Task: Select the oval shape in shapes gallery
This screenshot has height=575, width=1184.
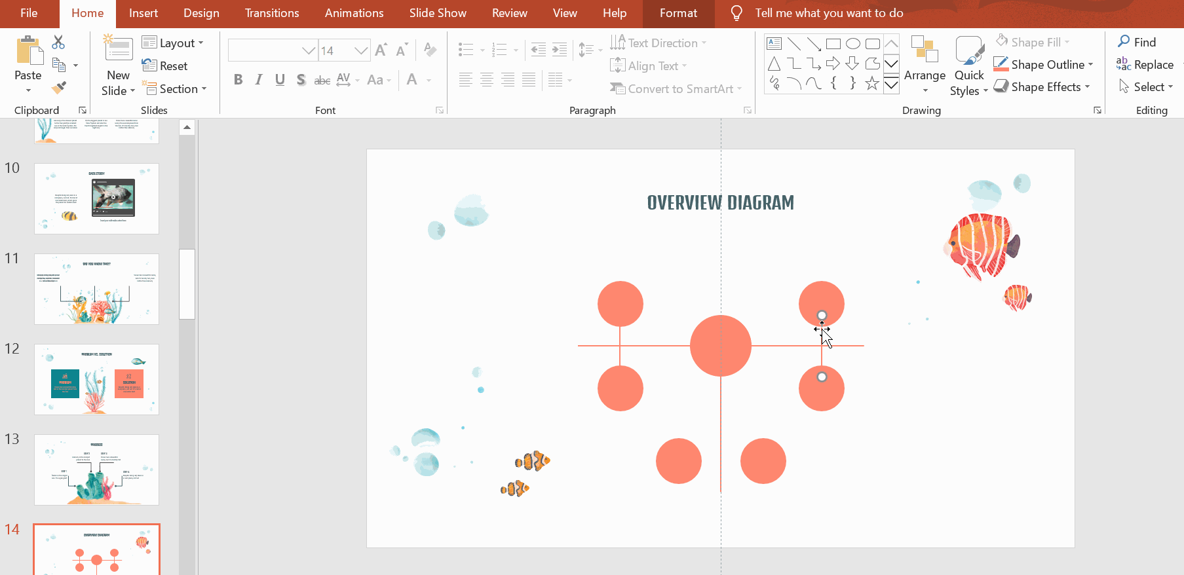Action: pyautogui.click(x=852, y=44)
